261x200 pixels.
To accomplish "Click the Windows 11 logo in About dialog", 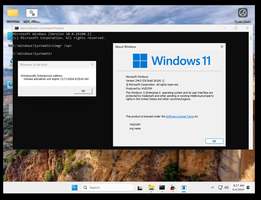I will point(171,61).
